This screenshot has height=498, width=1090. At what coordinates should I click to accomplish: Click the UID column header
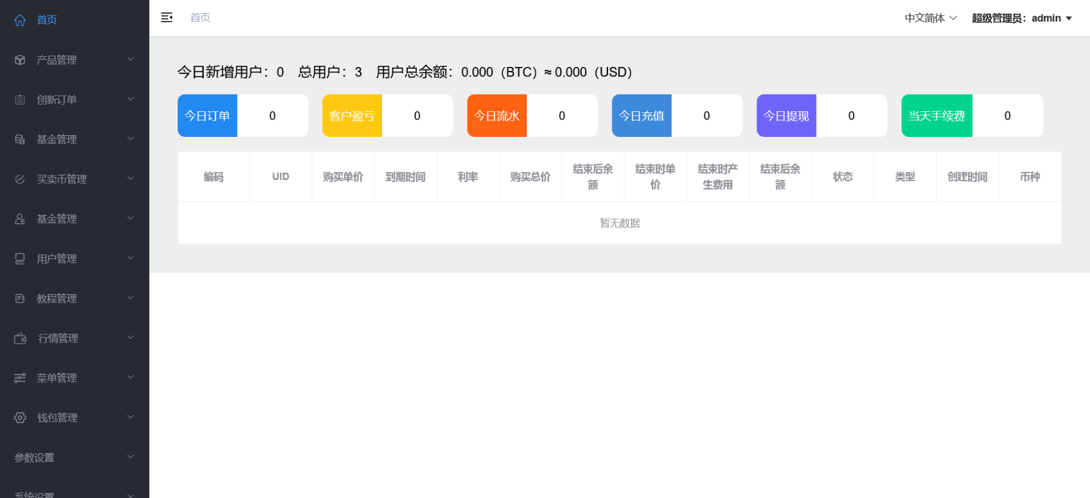(280, 176)
